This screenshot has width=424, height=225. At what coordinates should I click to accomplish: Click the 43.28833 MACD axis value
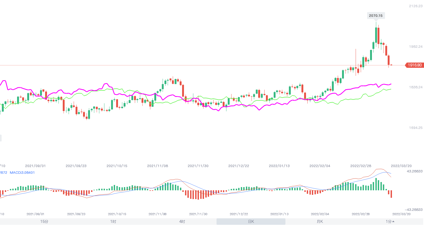(x=415, y=171)
